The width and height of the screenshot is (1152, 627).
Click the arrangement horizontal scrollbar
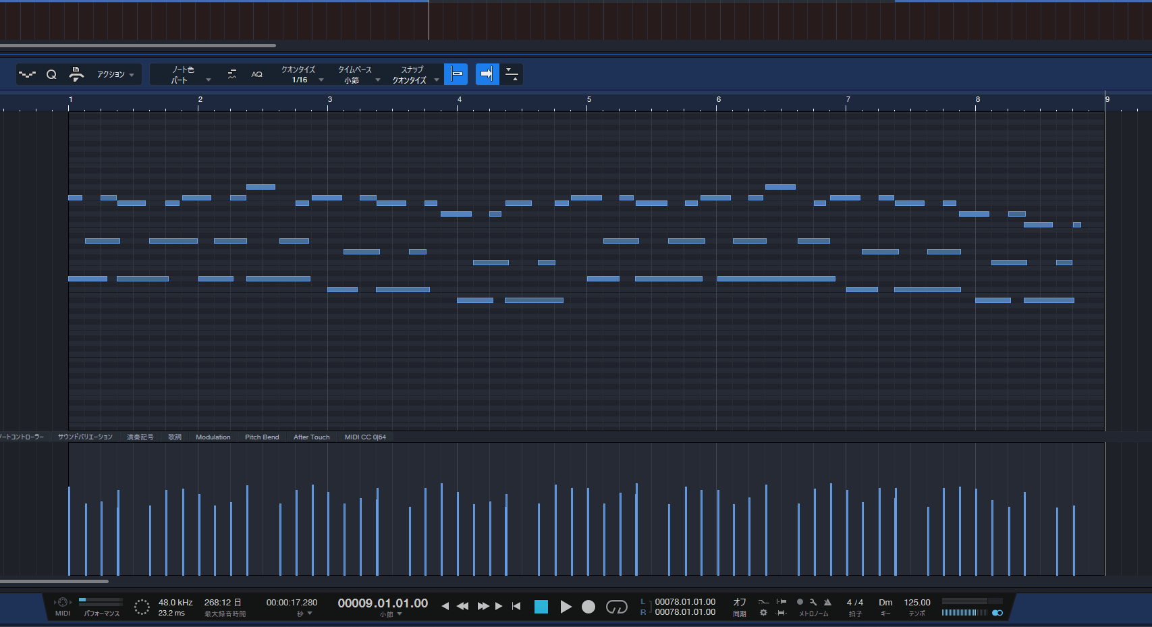(138, 46)
